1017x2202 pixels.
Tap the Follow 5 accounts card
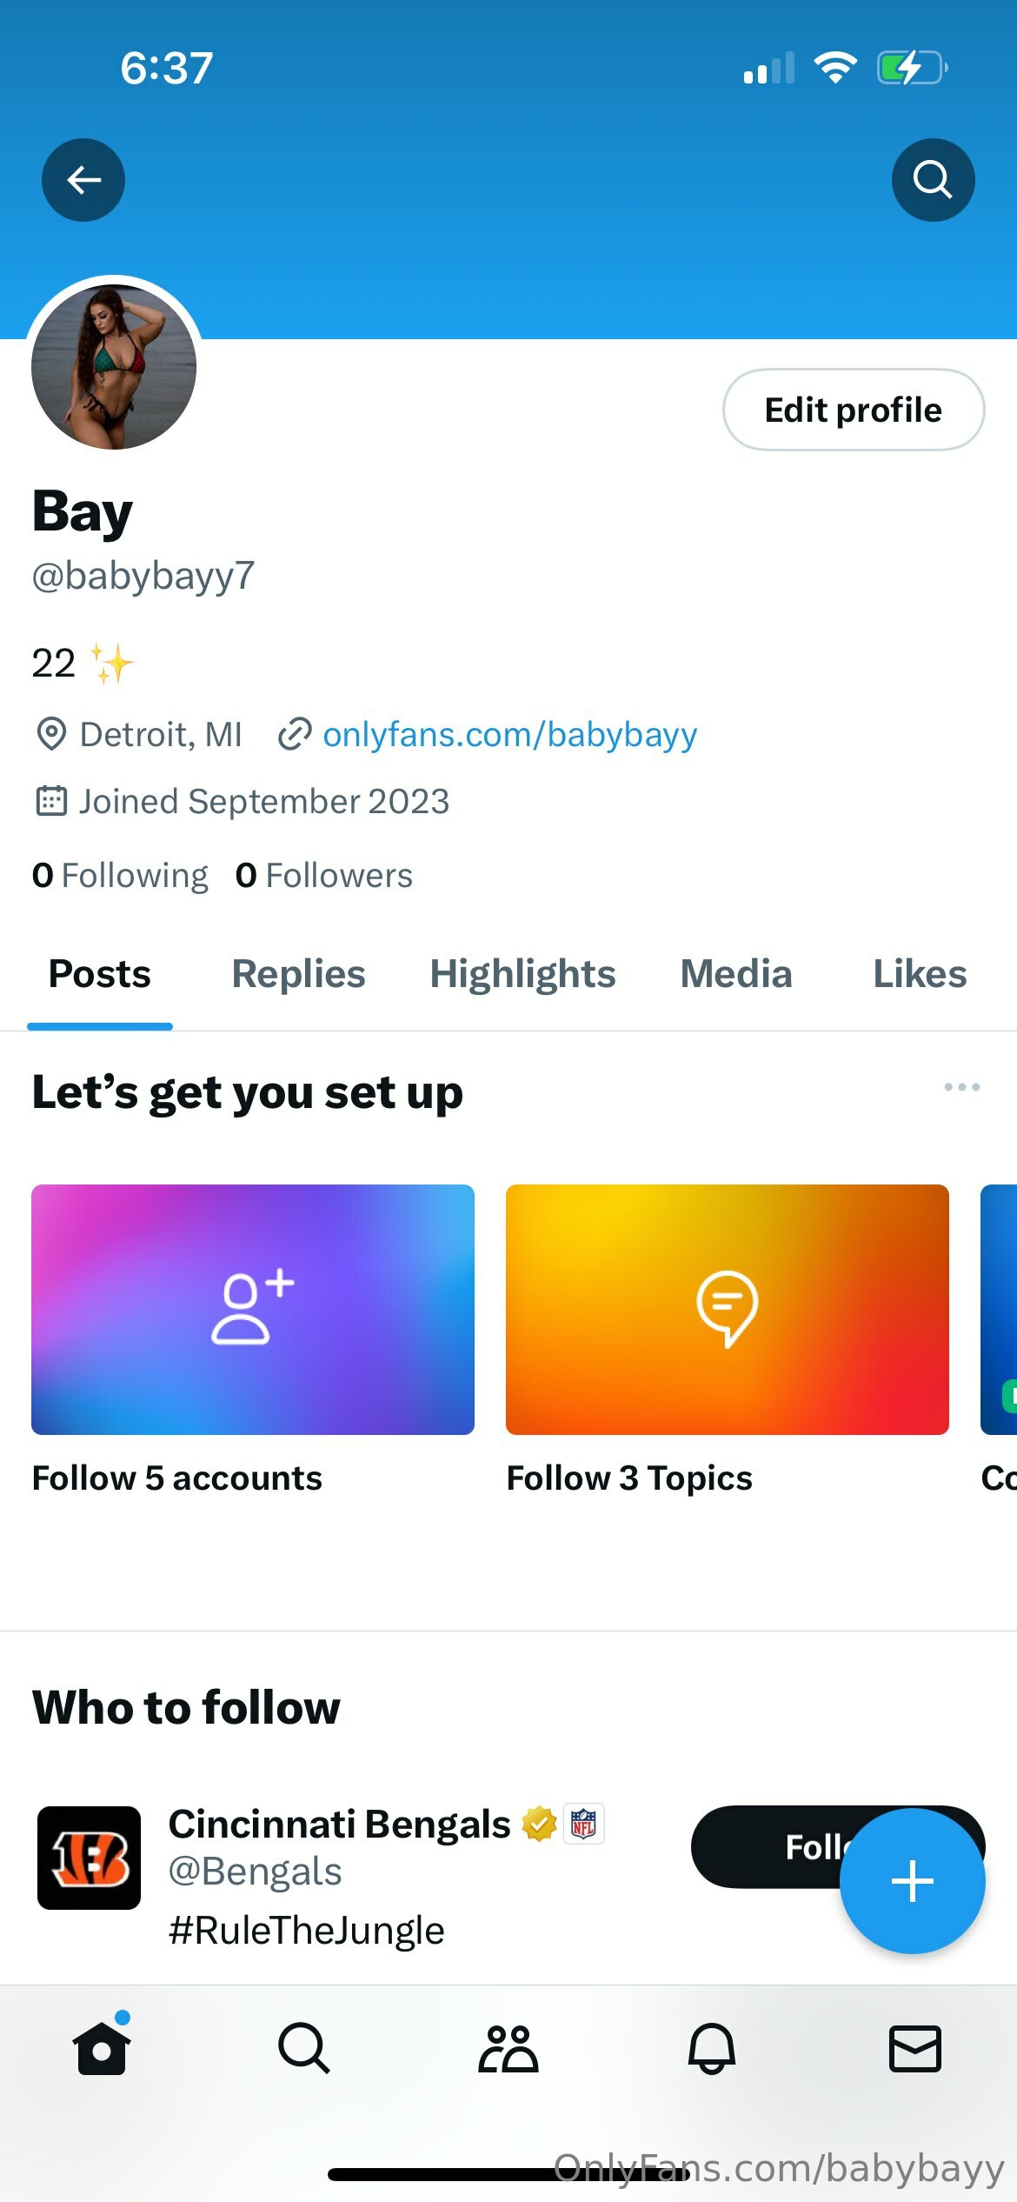tap(253, 1310)
